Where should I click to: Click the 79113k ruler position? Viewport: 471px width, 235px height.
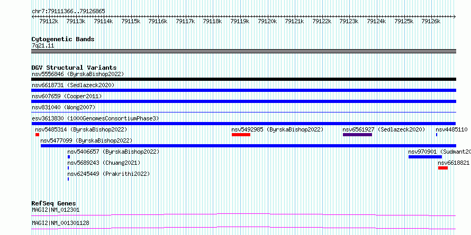tap(76, 21)
